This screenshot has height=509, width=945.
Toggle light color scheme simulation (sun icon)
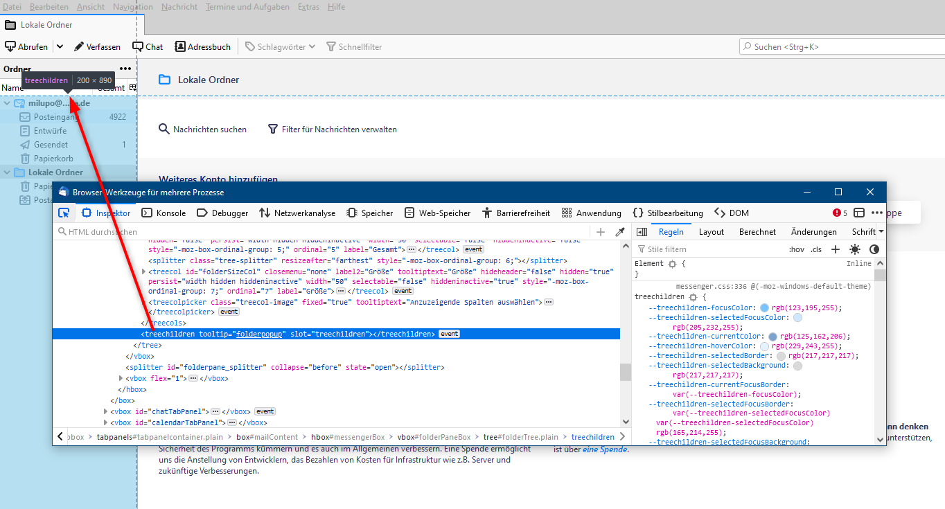click(x=855, y=249)
